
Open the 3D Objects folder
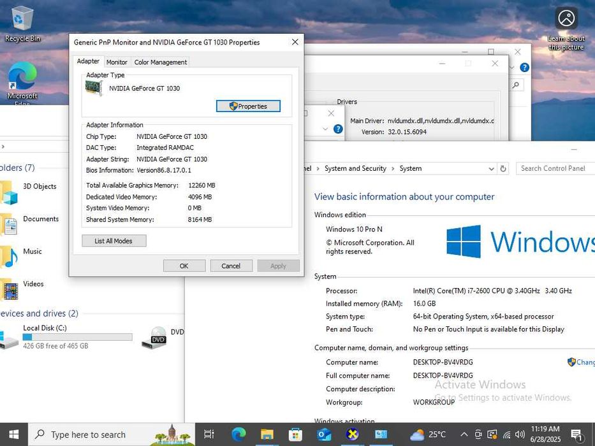(x=29, y=192)
